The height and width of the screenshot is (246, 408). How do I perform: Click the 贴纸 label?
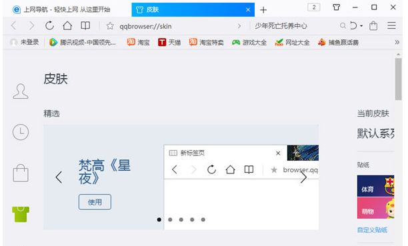[363, 165]
